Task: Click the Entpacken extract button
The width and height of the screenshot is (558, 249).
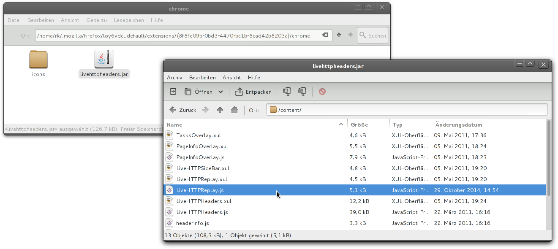Action: [253, 92]
